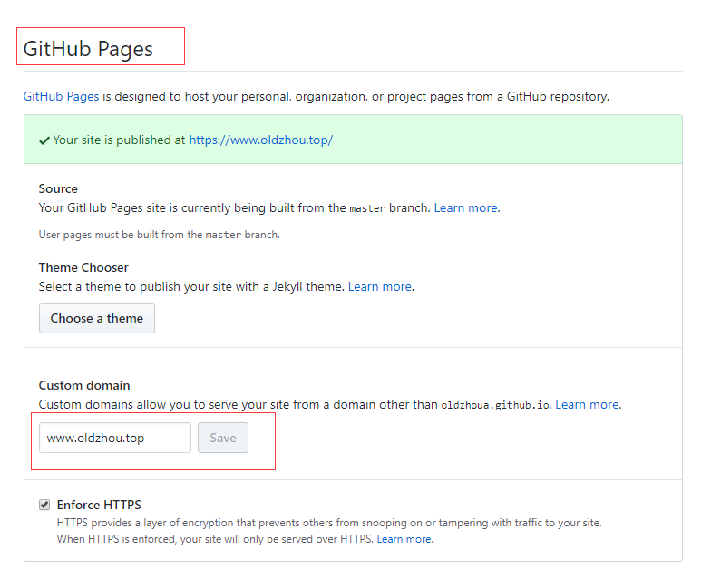Click 'User pages must be built' note

[160, 235]
